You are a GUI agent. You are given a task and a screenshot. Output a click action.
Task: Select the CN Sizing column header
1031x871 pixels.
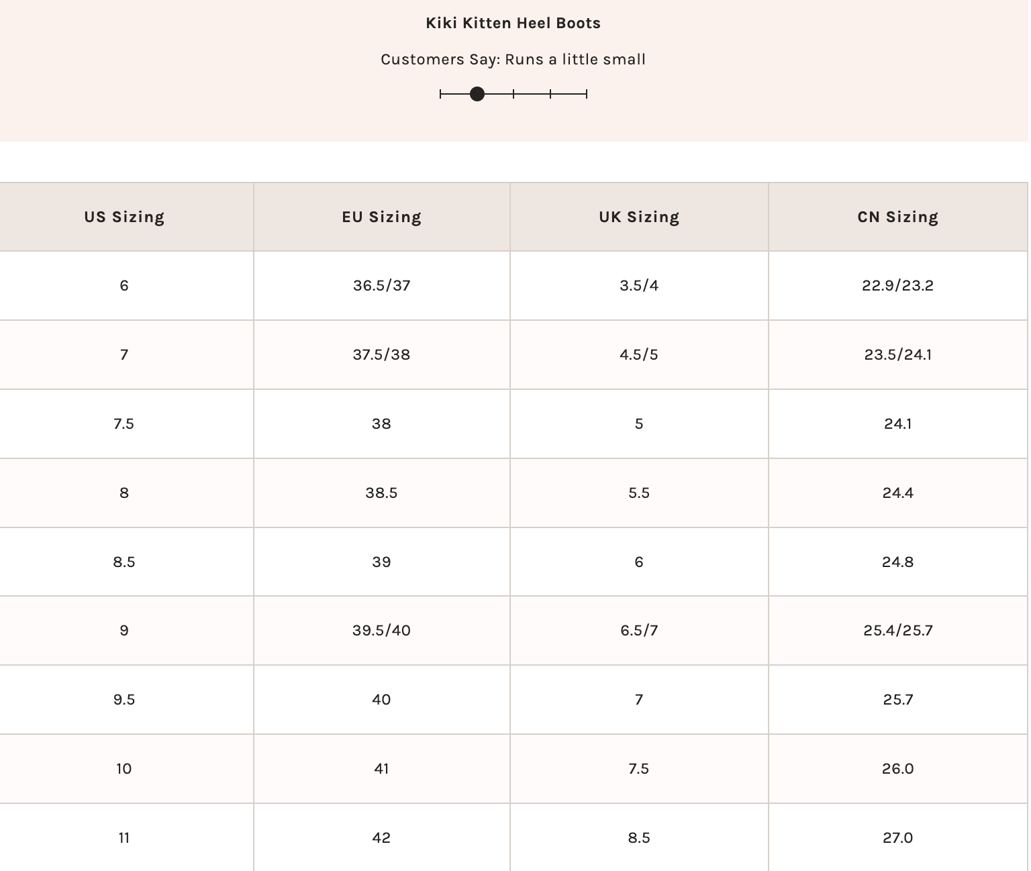(898, 217)
